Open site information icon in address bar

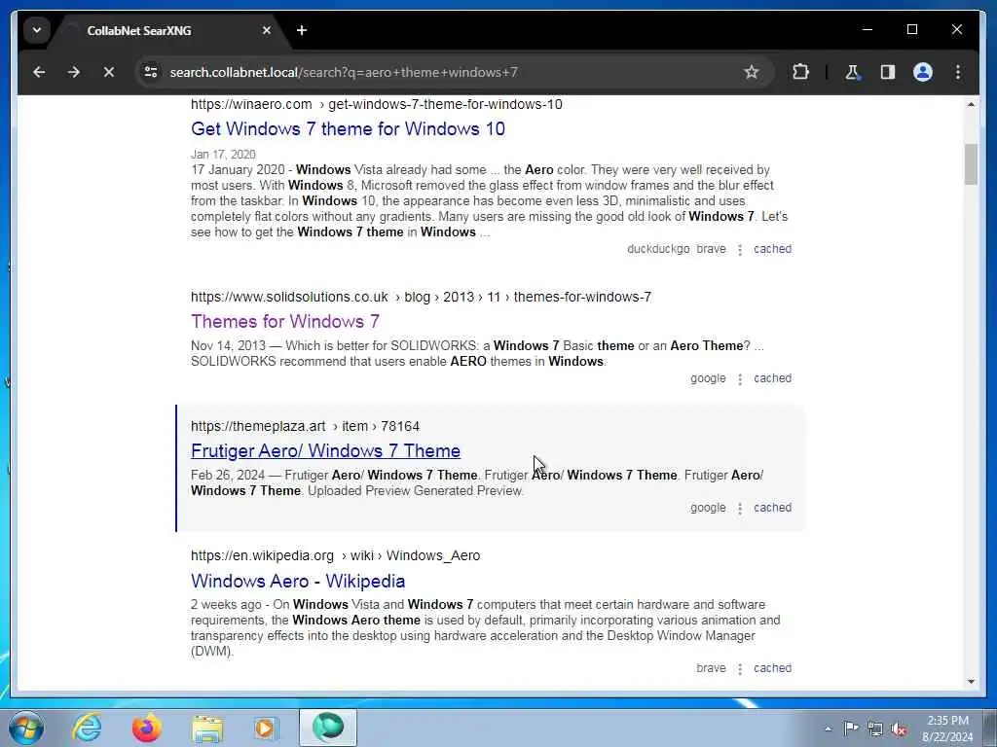click(151, 72)
